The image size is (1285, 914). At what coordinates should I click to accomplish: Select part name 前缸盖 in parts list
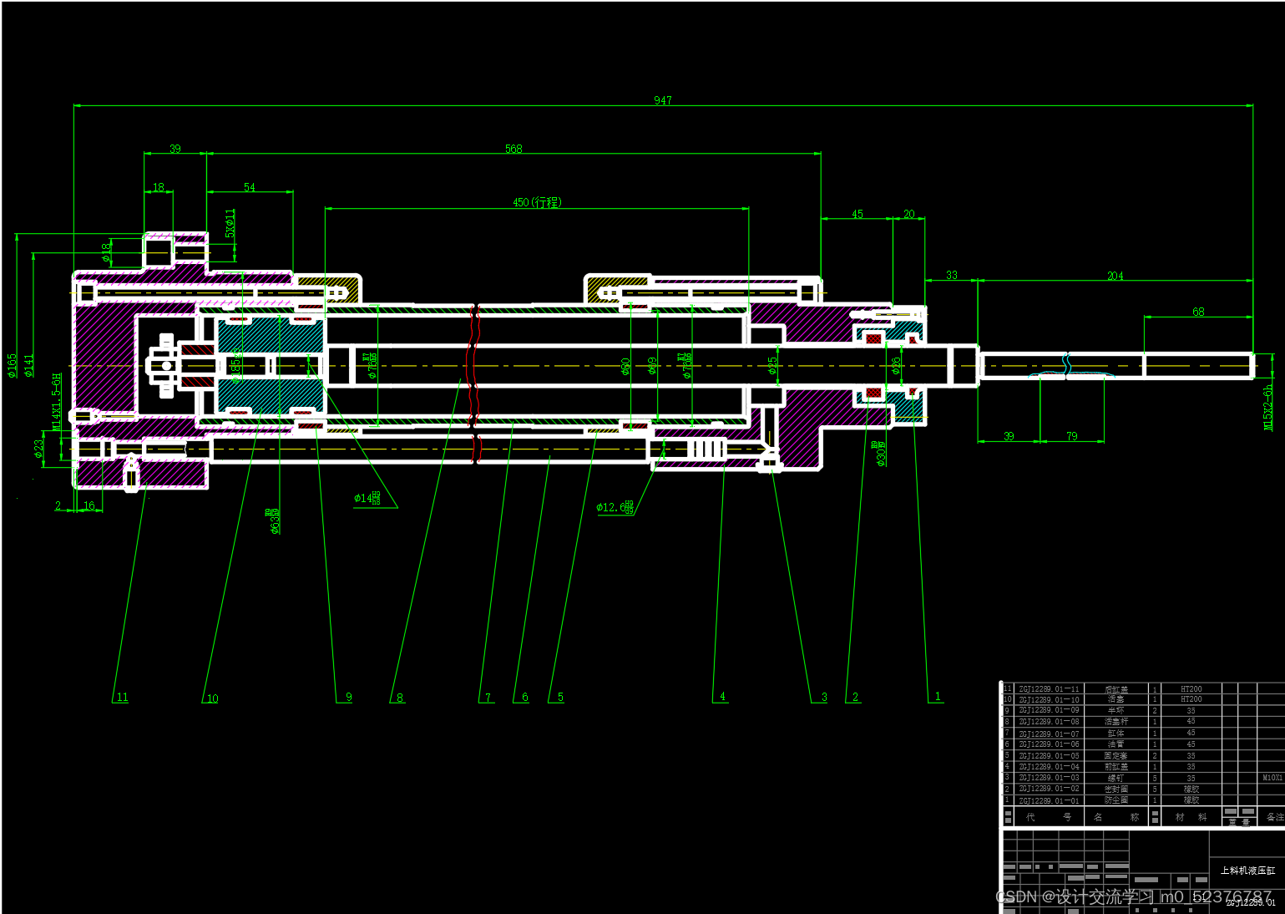click(1116, 766)
